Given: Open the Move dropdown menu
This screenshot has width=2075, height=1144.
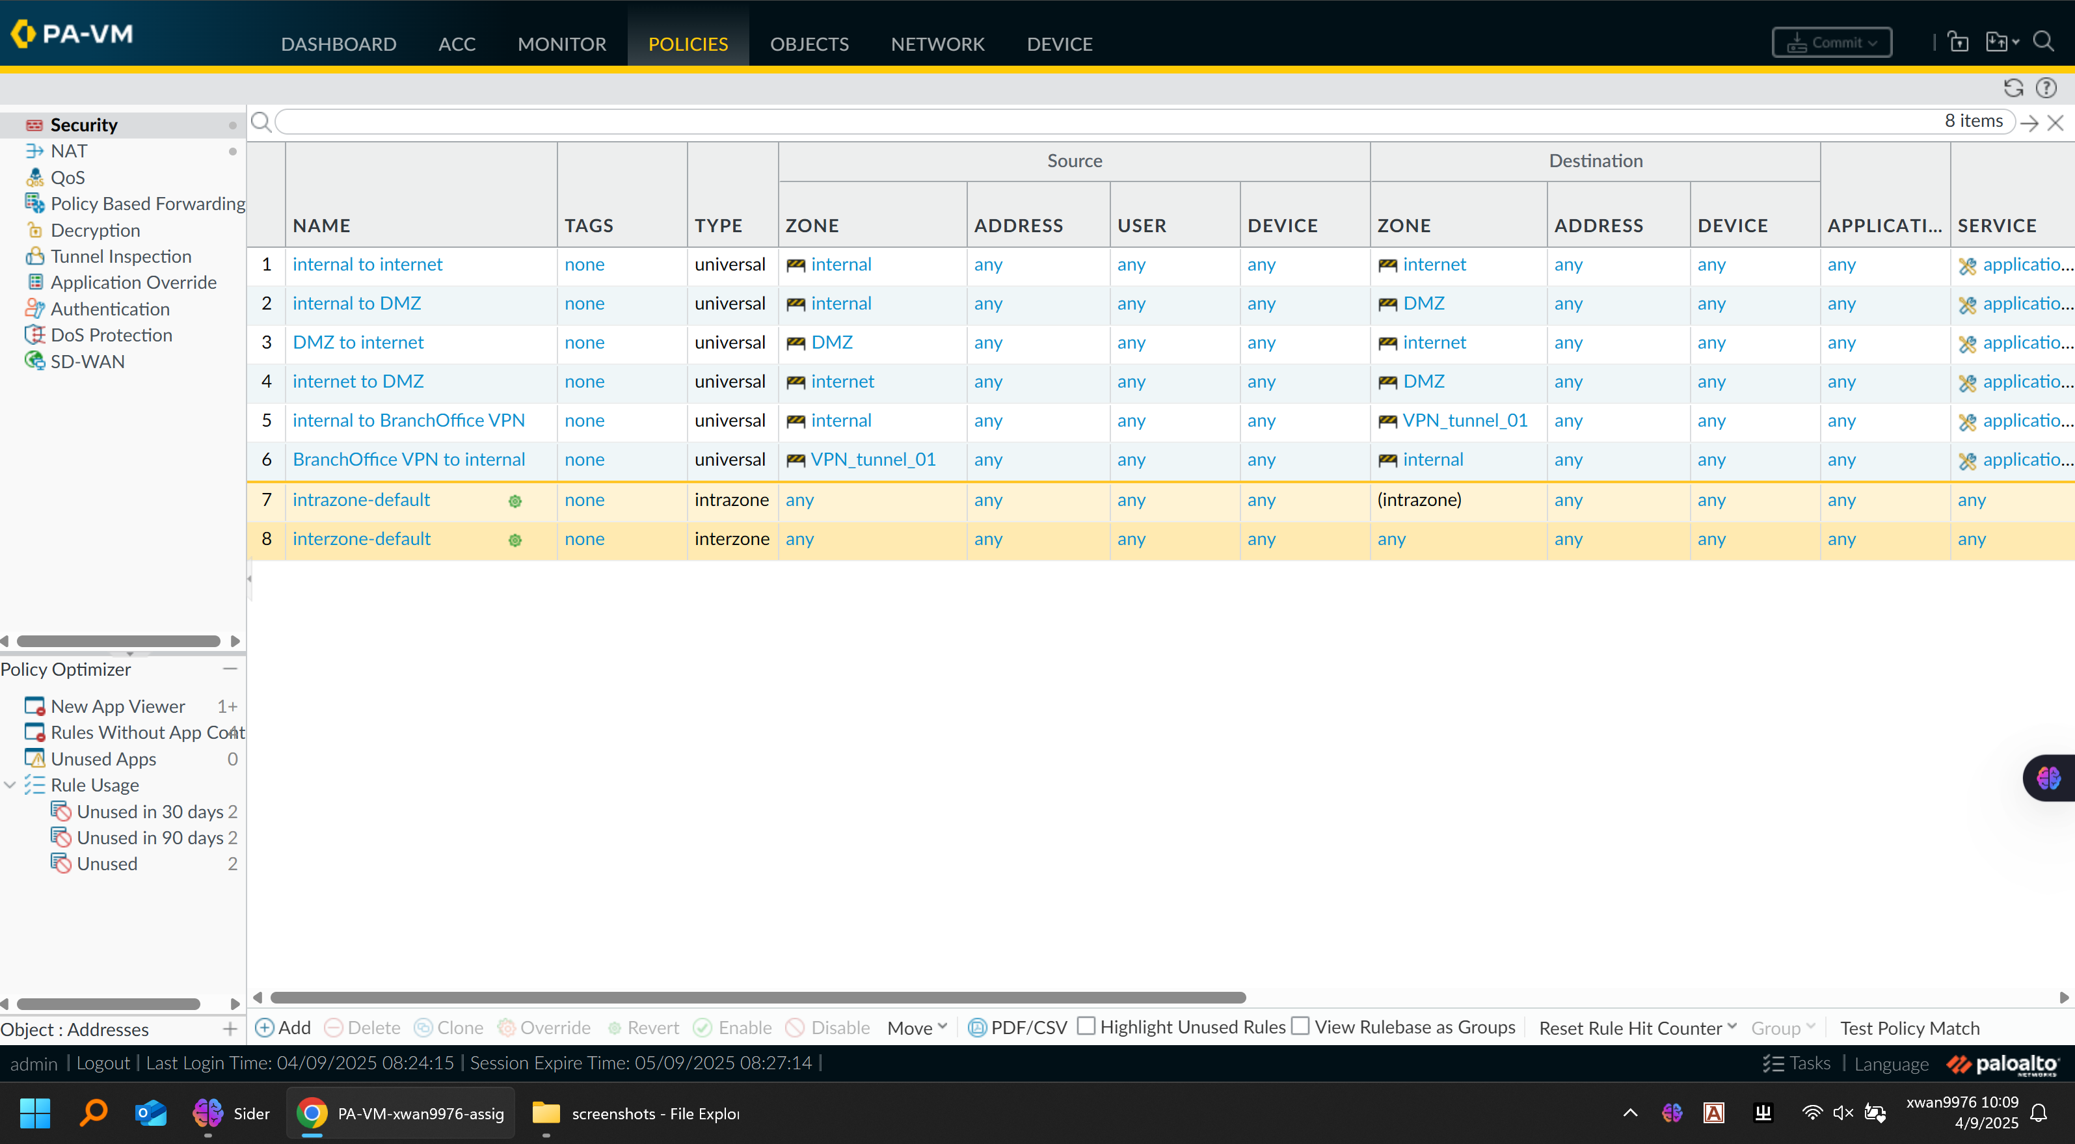Looking at the screenshot, I should 917,1028.
